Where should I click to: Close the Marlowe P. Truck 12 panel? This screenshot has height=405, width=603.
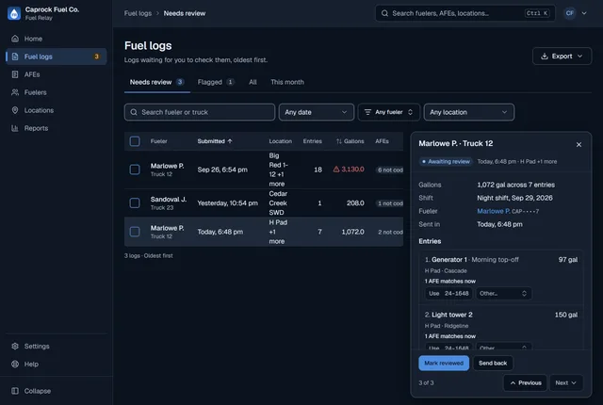pos(579,144)
